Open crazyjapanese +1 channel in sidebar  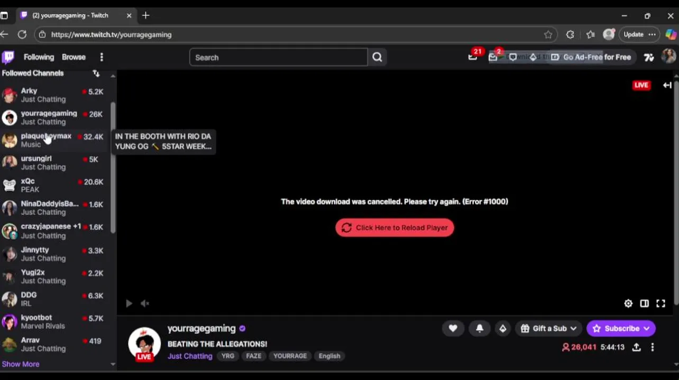pos(55,231)
